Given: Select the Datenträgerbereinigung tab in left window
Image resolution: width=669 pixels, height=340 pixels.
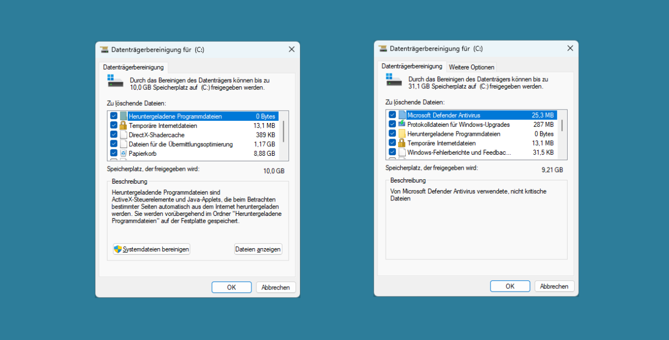Looking at the screenshot, I should point(134,67).
